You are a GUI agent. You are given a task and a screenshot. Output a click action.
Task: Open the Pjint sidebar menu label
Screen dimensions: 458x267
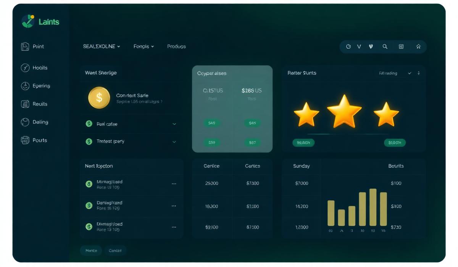38,47
